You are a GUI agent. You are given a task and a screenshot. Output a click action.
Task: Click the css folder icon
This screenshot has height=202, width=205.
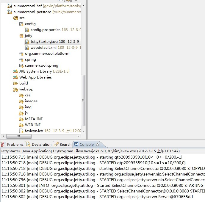coord(21,95)
